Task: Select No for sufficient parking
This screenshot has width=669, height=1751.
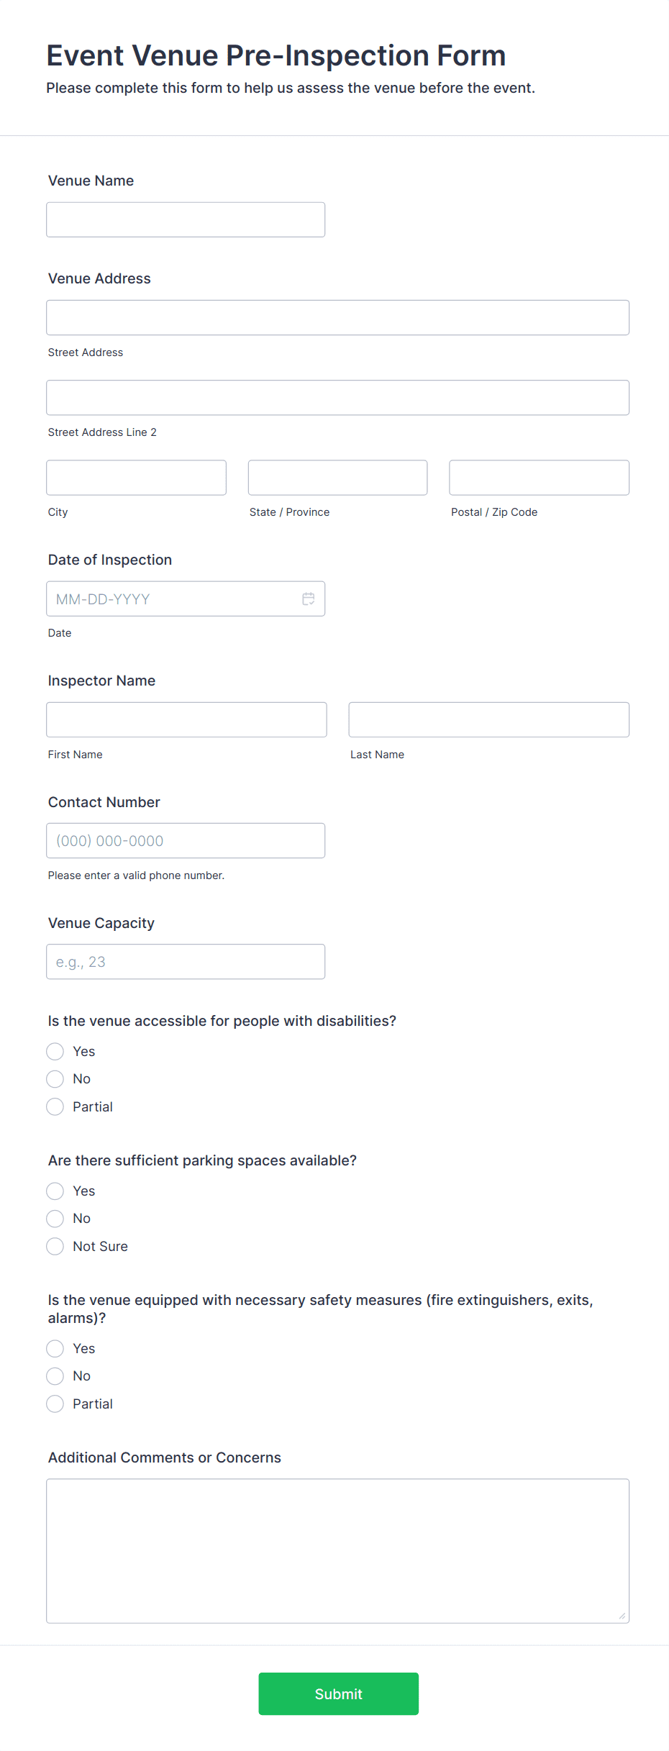Action: 55,1218
